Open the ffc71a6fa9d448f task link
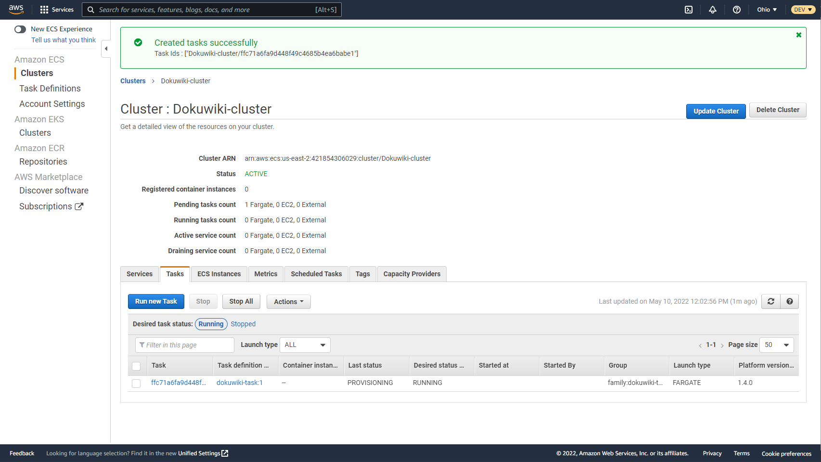821x462 pixels. point(179,383)
